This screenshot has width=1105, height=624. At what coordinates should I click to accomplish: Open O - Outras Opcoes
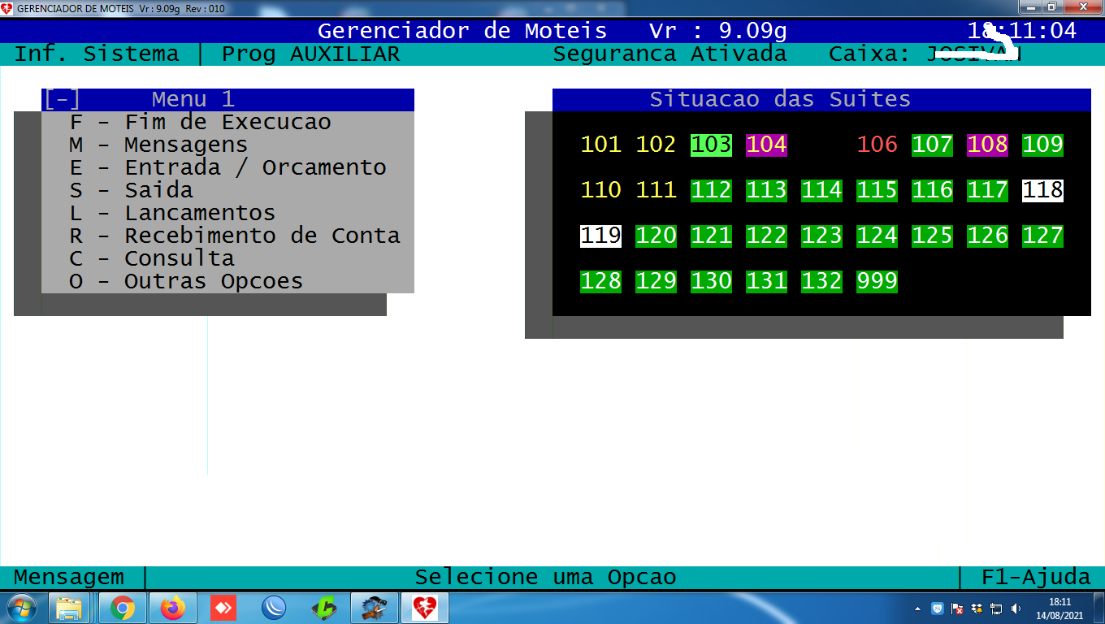pos(227,281)
